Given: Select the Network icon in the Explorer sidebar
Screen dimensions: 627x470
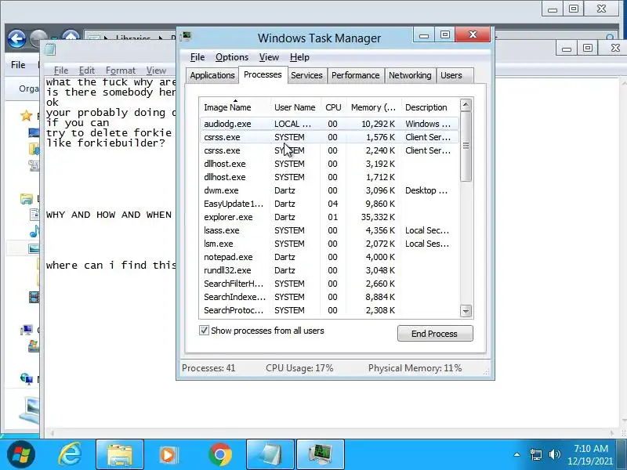Looking at the screenshot, I should click(x=27, y=378).
